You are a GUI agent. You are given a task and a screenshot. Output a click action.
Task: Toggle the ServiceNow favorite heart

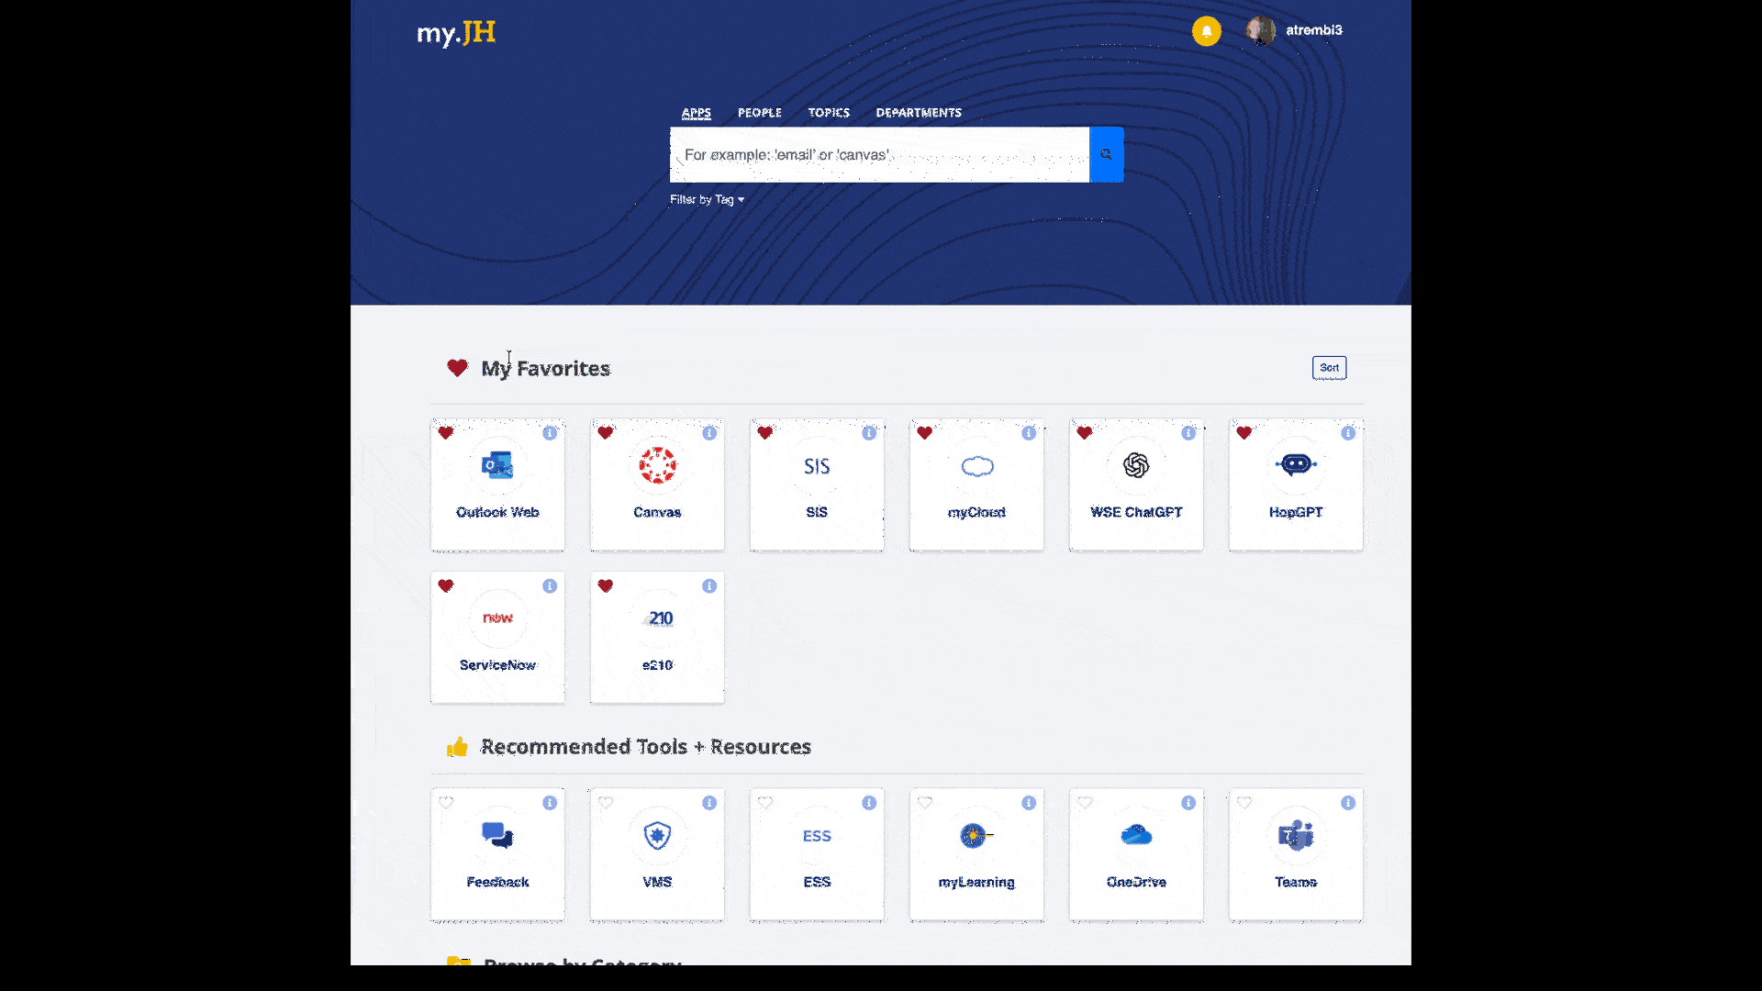[x=446, y=586]
